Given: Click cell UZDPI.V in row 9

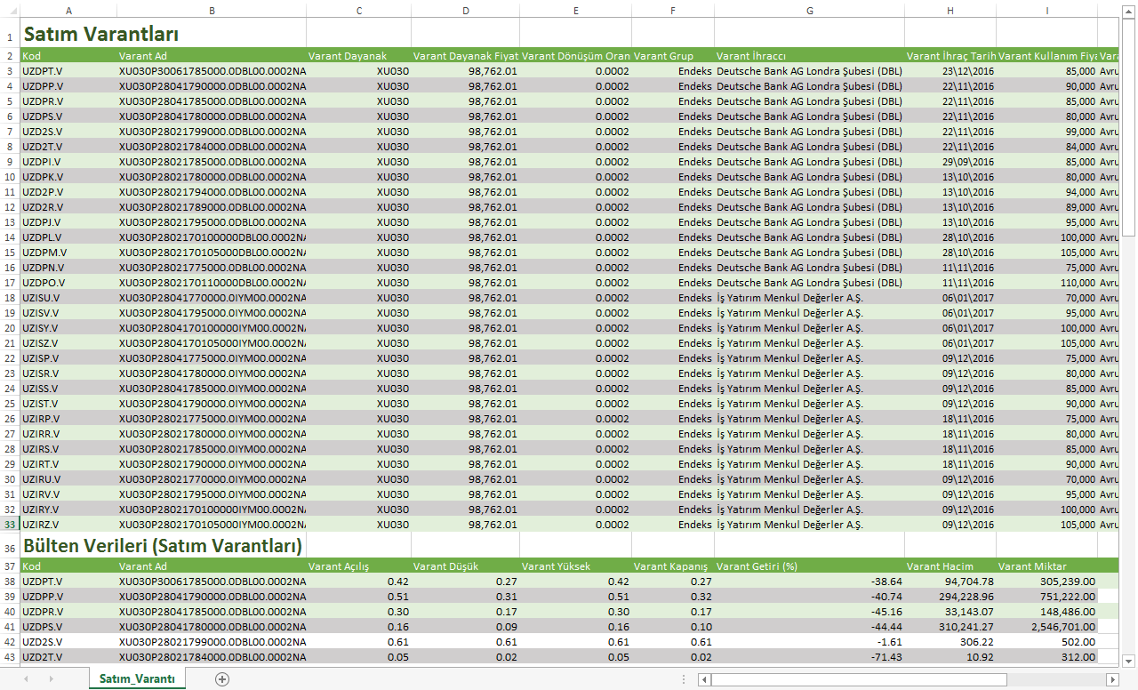Looking at the screenshot, I should (x=68, y=162).
